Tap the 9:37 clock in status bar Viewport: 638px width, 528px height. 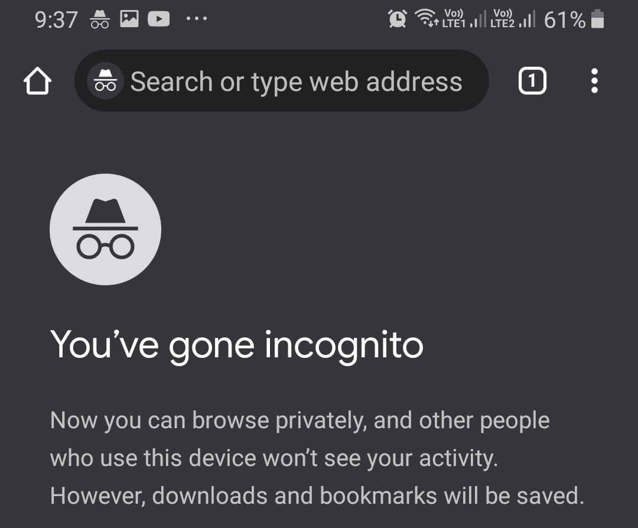coord(56,20)
